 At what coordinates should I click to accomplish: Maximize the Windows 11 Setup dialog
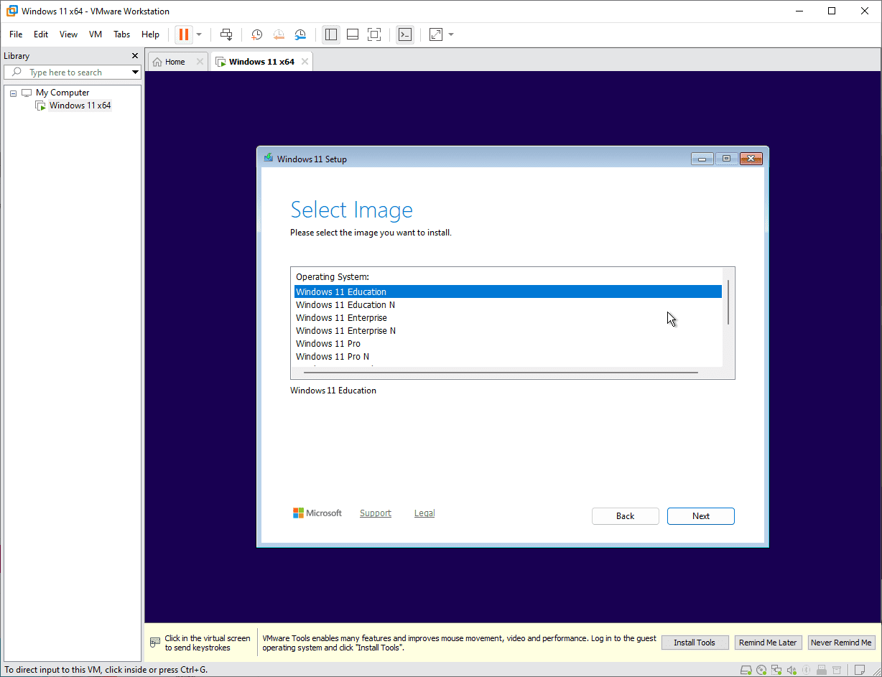point(726,159)
